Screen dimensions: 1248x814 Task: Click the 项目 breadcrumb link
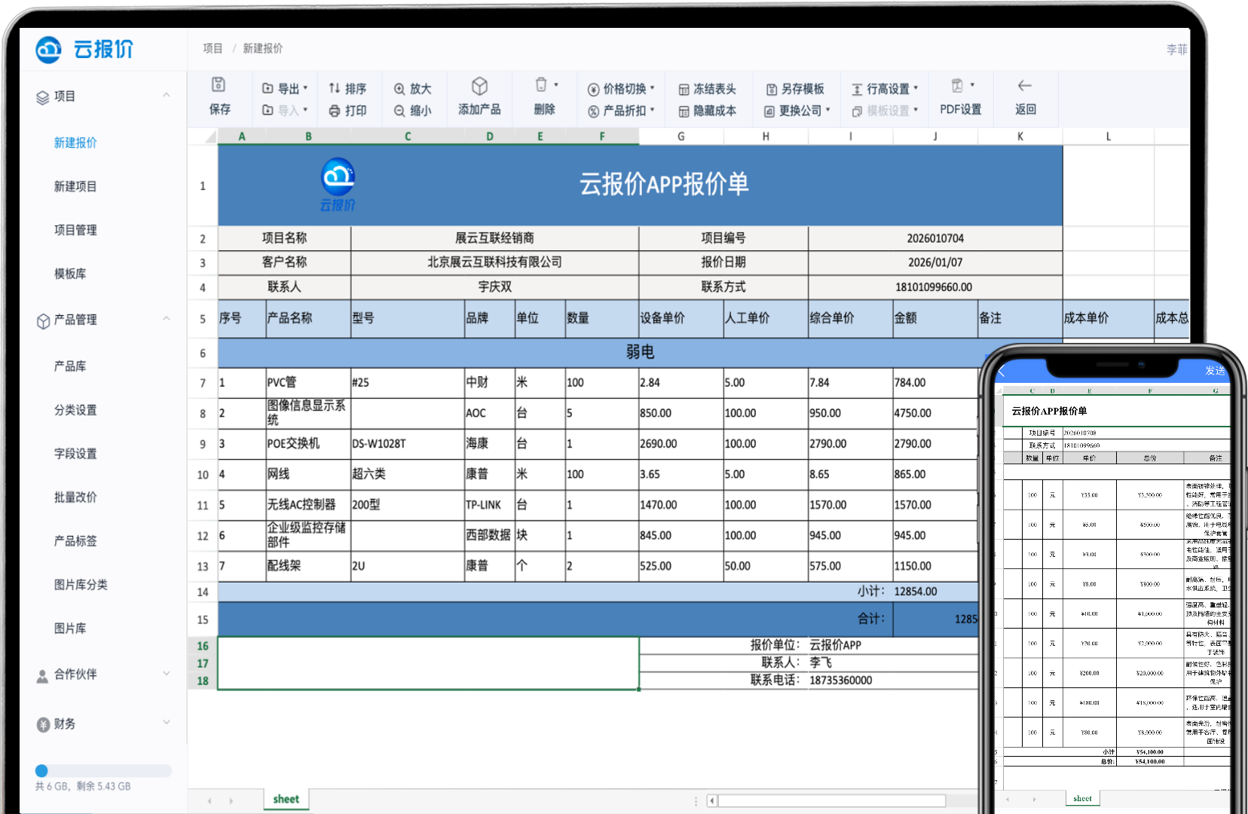tap(213, 48)
